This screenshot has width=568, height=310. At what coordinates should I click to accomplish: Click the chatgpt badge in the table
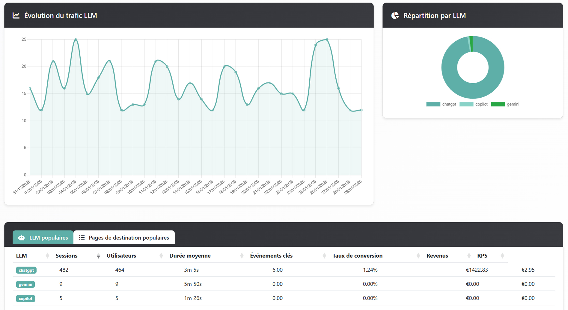point(26,270)
